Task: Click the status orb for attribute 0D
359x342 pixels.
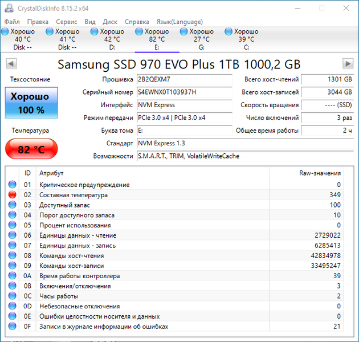Action: coord(13,306)
